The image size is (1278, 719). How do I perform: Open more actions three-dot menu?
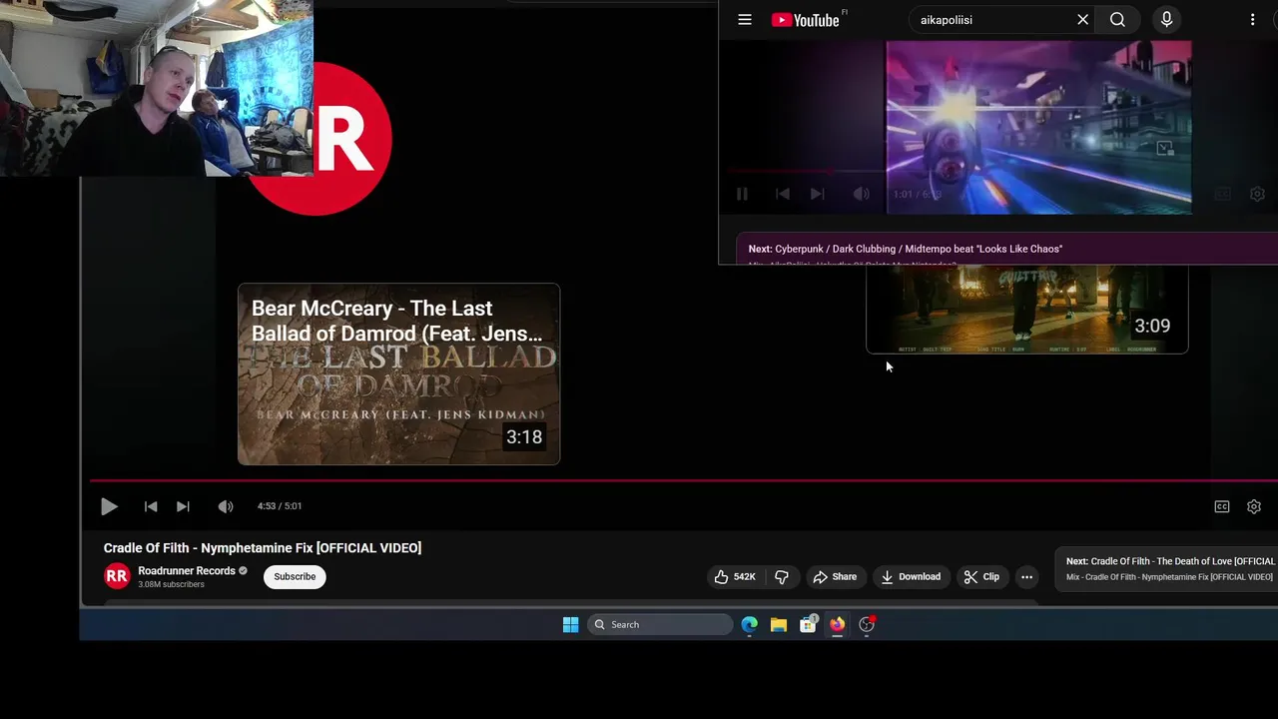coord(1026,576)
